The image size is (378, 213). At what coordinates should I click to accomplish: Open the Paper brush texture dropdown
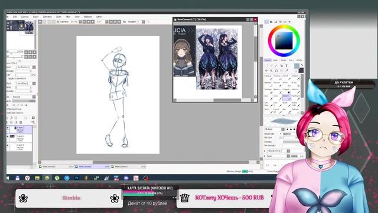pyautogui.click(x=278, y=156)
